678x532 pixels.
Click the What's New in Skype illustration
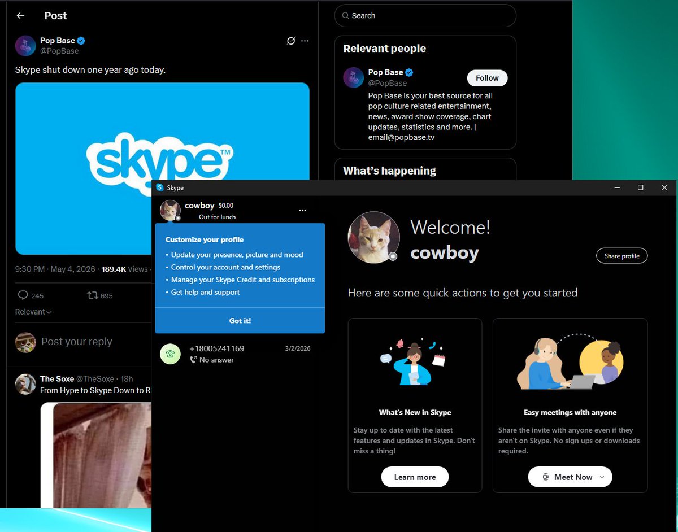click(x=414, y=361)
